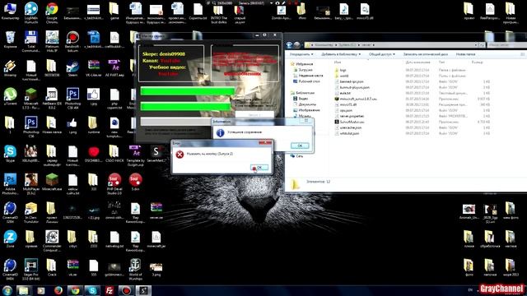The height and width of the screenshot is (296, 527).
Task: Click the first green progress bar
Action: tap(188, 91)
